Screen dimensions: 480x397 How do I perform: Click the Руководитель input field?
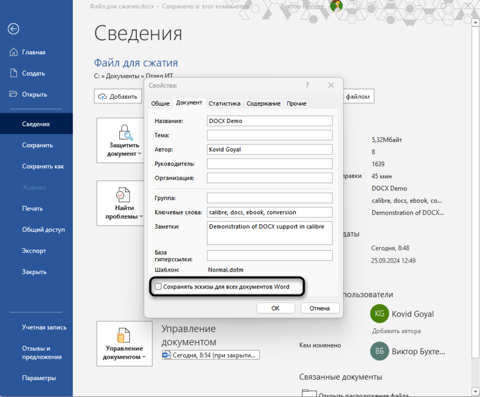(269, 163)
